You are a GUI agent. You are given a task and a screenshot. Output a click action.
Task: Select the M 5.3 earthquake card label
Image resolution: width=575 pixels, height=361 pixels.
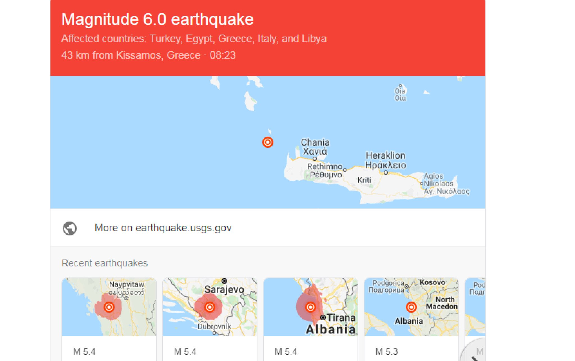387,351
